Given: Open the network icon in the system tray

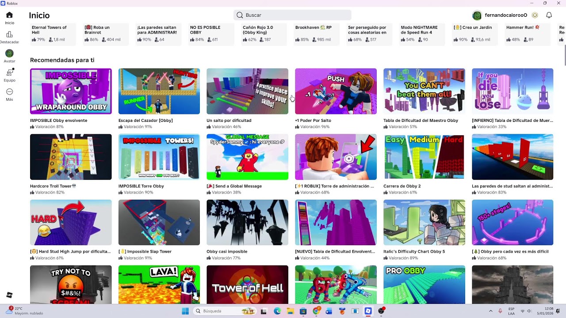Looking at the screenshot, I should click(523, 311).
